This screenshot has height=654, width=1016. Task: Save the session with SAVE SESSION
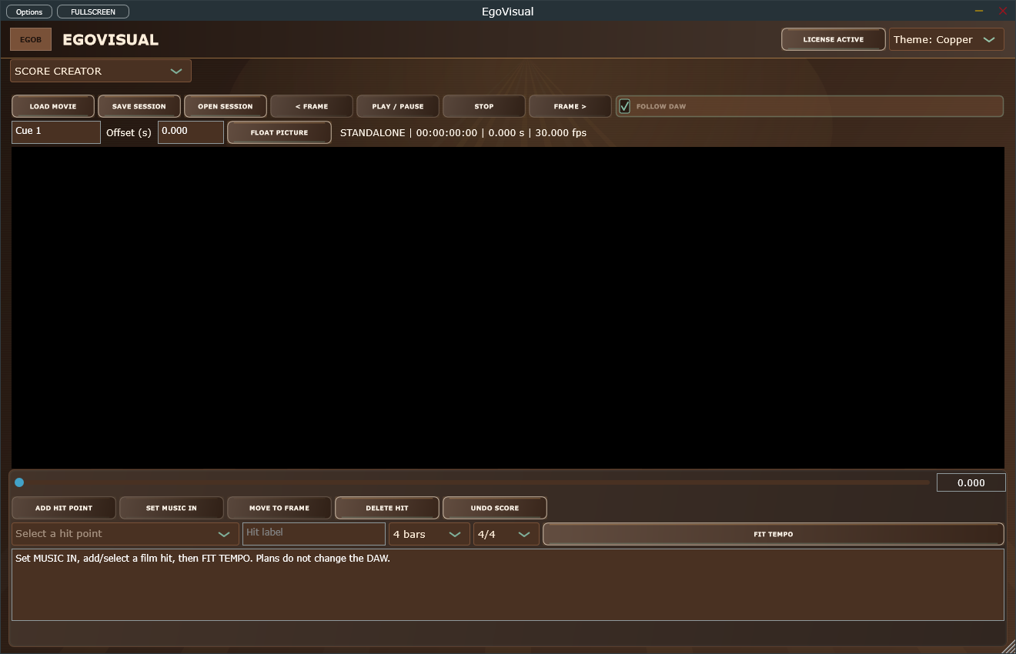pyautogui.click(x=139, y=106)
